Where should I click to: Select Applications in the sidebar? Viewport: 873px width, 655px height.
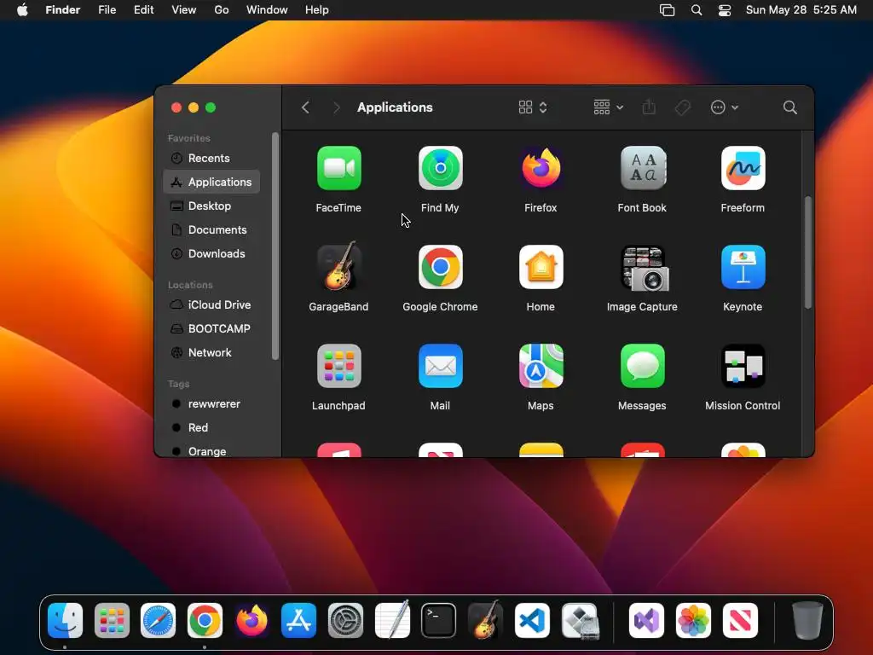tap(211, 183)
